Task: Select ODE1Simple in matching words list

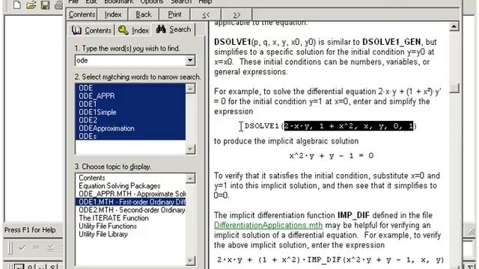Action: [x=130, y=112]
